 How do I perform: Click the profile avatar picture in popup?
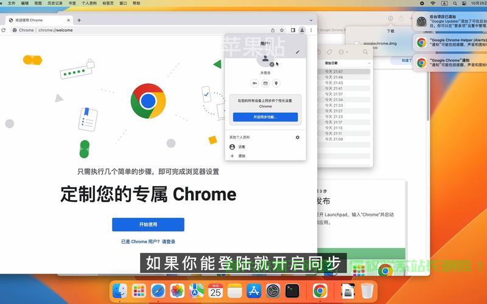265,58
